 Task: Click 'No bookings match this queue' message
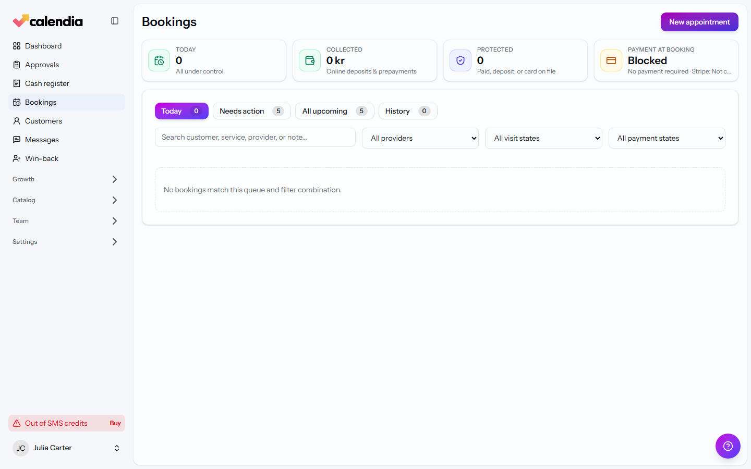(252, 190)
